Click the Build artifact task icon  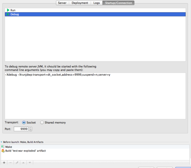(3, 151)
